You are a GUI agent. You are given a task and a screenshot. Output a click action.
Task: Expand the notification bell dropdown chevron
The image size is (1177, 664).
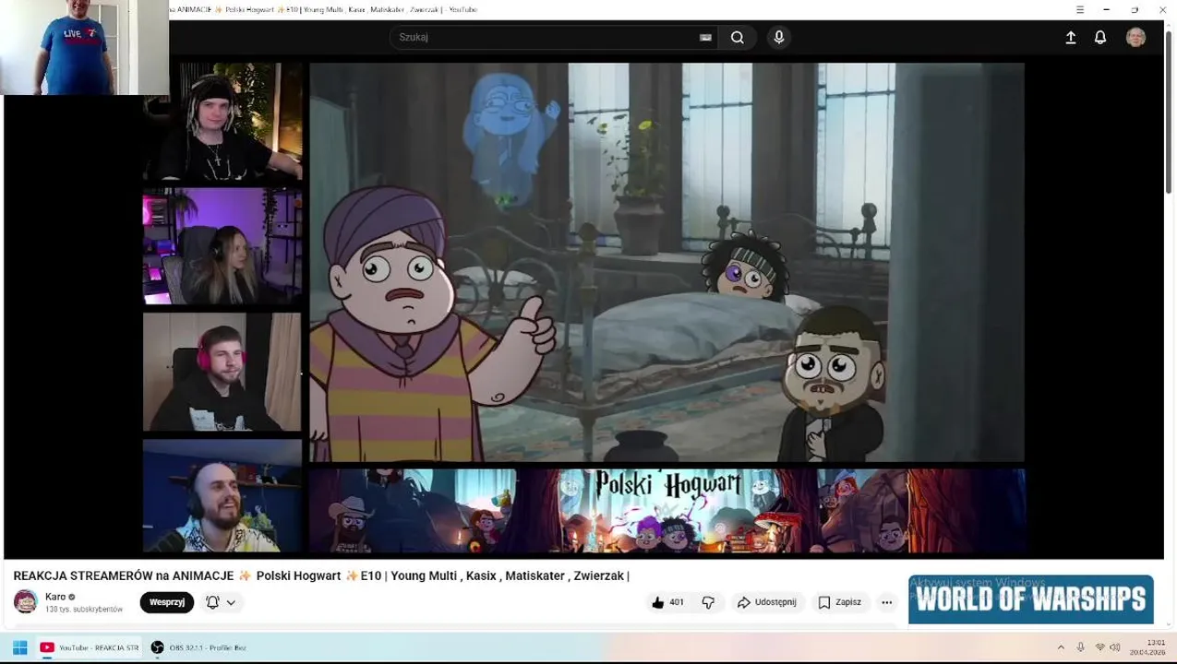click(231, 602)
